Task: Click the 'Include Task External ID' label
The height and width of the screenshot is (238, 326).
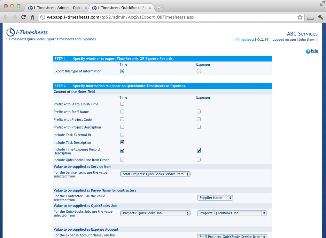Action: coord(72,135)
